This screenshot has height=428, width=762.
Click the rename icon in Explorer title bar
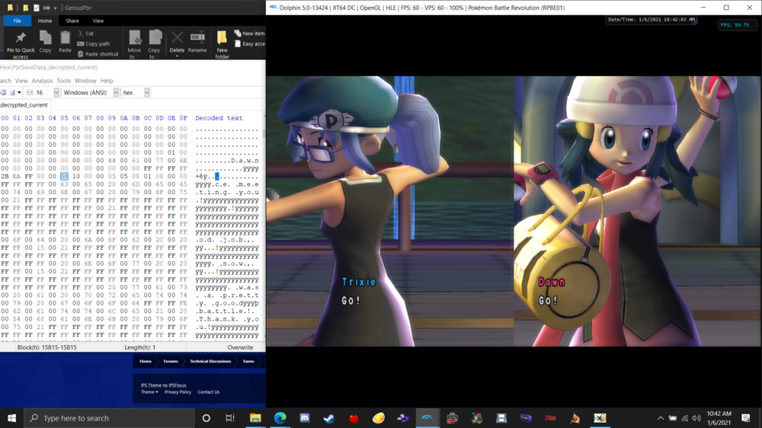pos(46,8)
